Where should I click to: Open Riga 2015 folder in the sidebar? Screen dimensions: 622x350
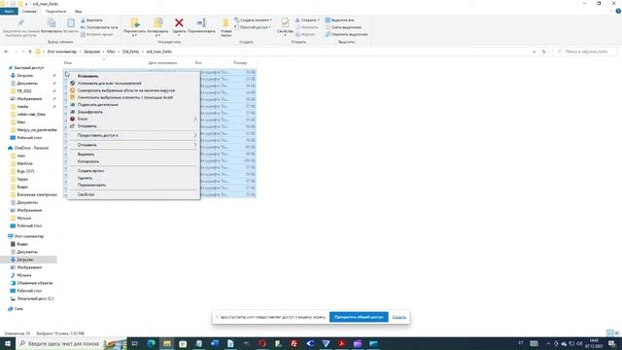click(x=26, y=171)
